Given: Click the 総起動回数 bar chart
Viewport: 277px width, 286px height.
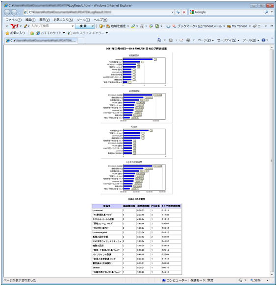Looking at the screenshot, I should tap(136, 70).
